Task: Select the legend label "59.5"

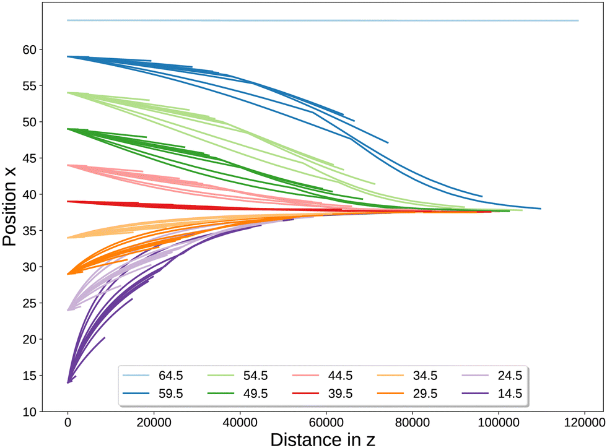Action: pyautogui.click(x=171, y=394)
